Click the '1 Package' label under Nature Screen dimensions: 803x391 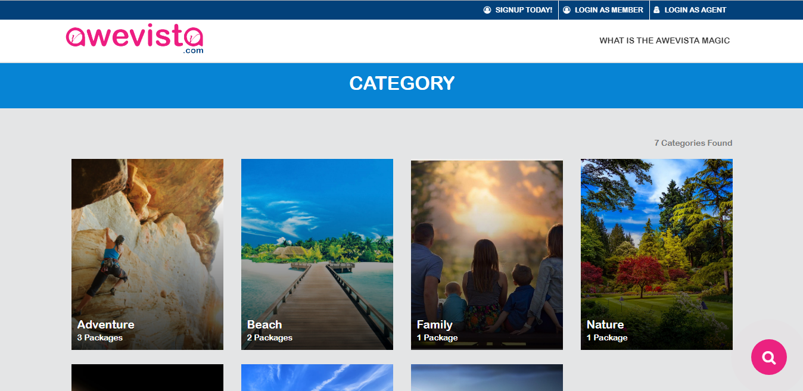click(607, 337)
